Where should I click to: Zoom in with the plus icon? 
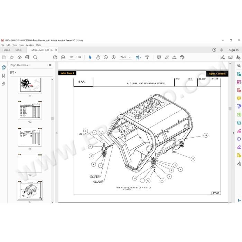point(114,57)
